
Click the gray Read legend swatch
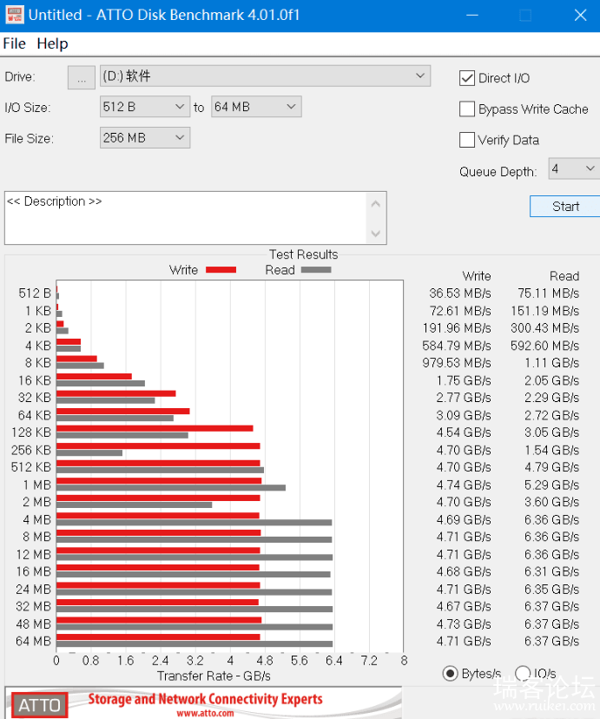(316, 269)
